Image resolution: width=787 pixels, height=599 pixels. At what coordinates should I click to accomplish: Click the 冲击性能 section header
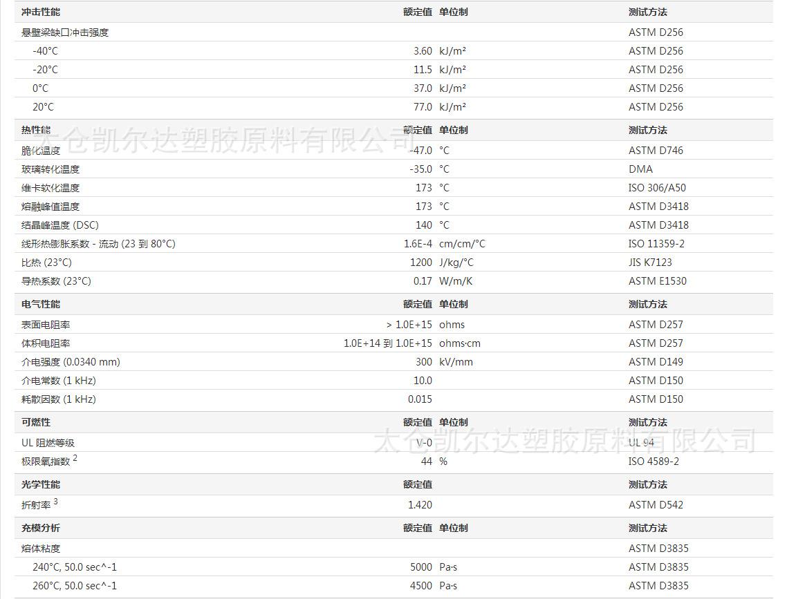point(40,12)
